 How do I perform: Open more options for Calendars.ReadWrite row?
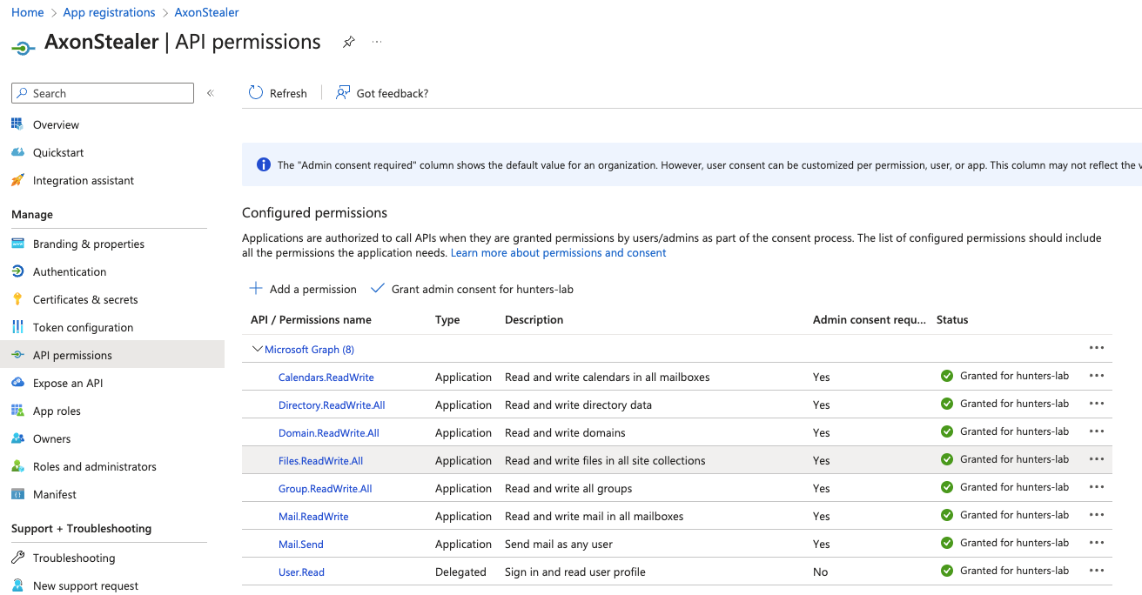pos(1097,376)
